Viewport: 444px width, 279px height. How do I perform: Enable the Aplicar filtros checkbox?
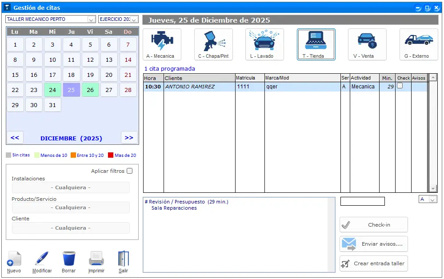coord(129,171)
